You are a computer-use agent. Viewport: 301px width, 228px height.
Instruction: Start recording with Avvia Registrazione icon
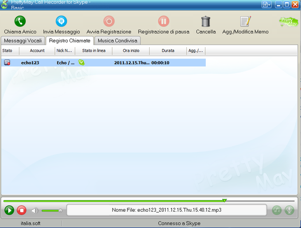pos(109,21)
